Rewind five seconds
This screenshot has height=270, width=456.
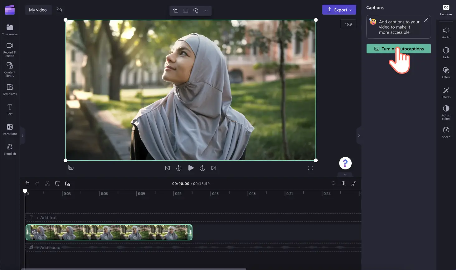179,168
